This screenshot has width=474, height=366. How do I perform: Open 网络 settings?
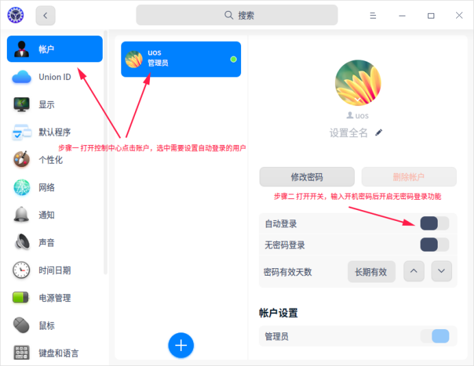(55, 187)
